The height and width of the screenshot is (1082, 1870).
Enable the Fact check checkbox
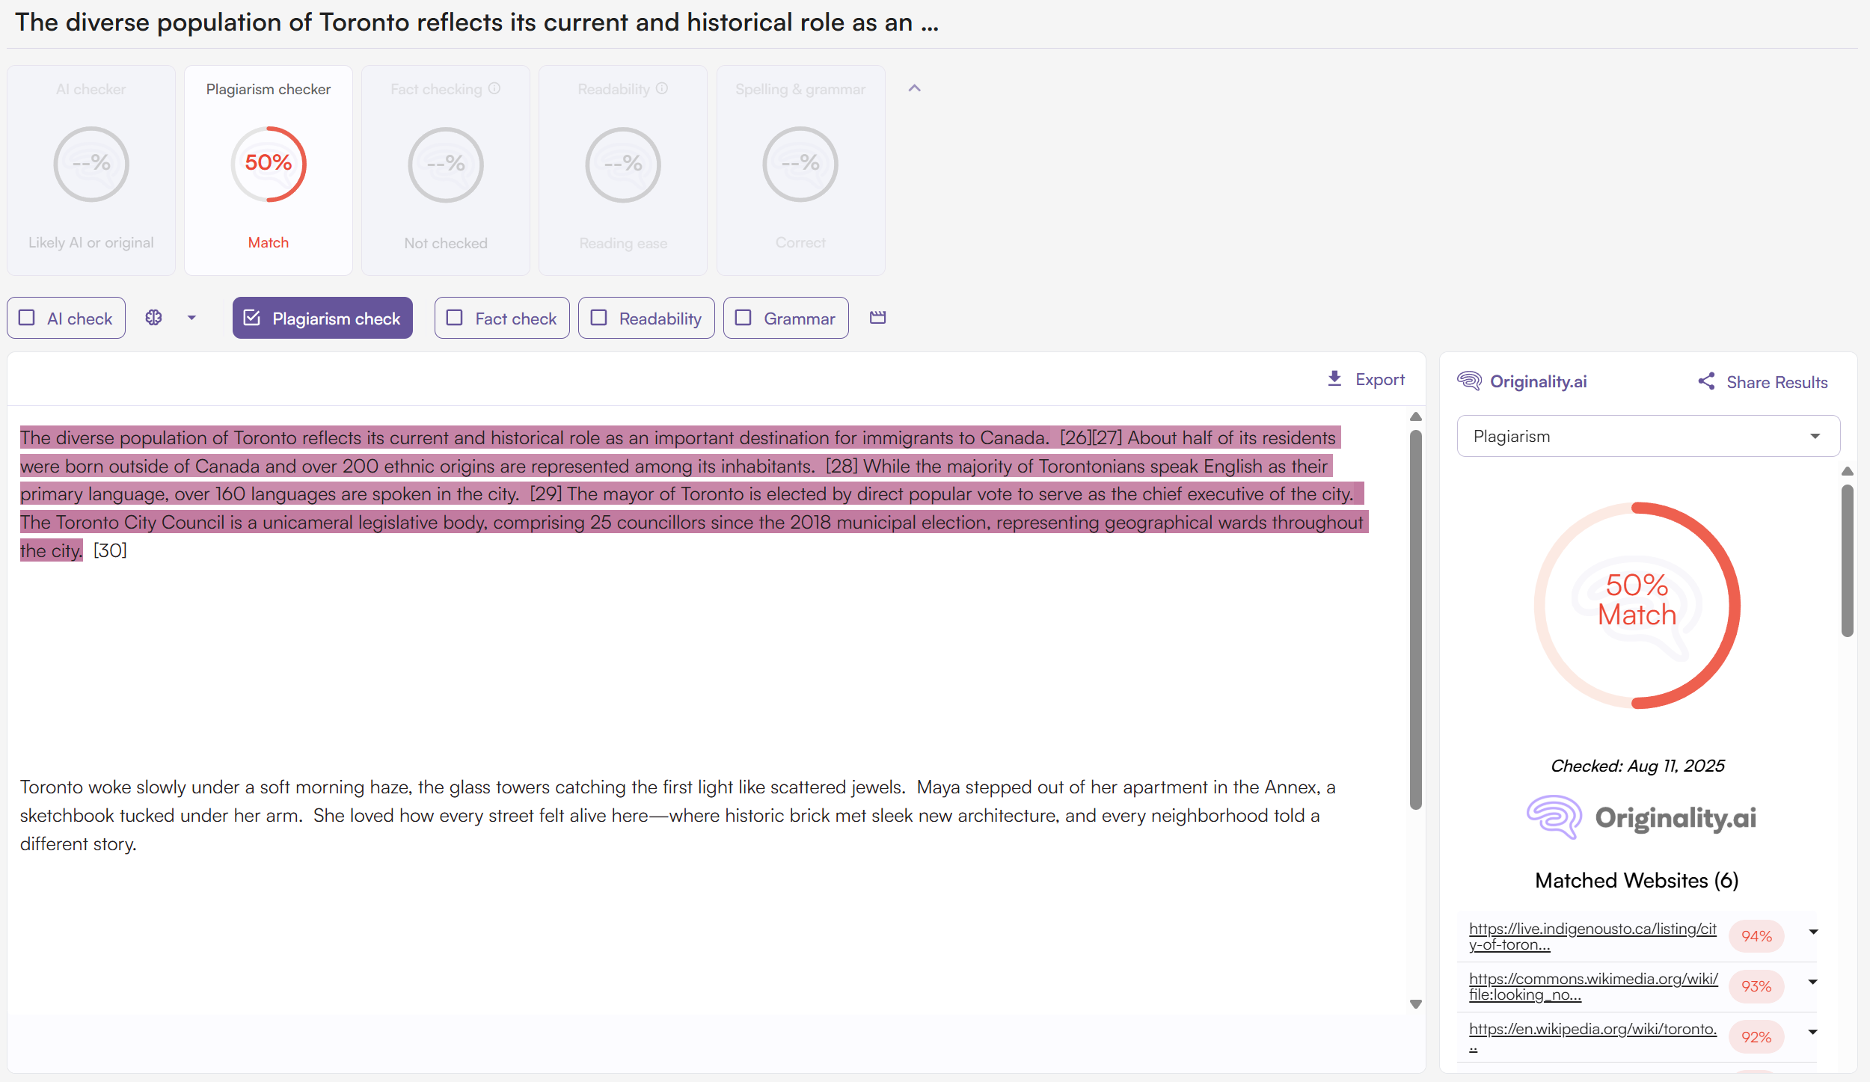(x=454, y=318)
